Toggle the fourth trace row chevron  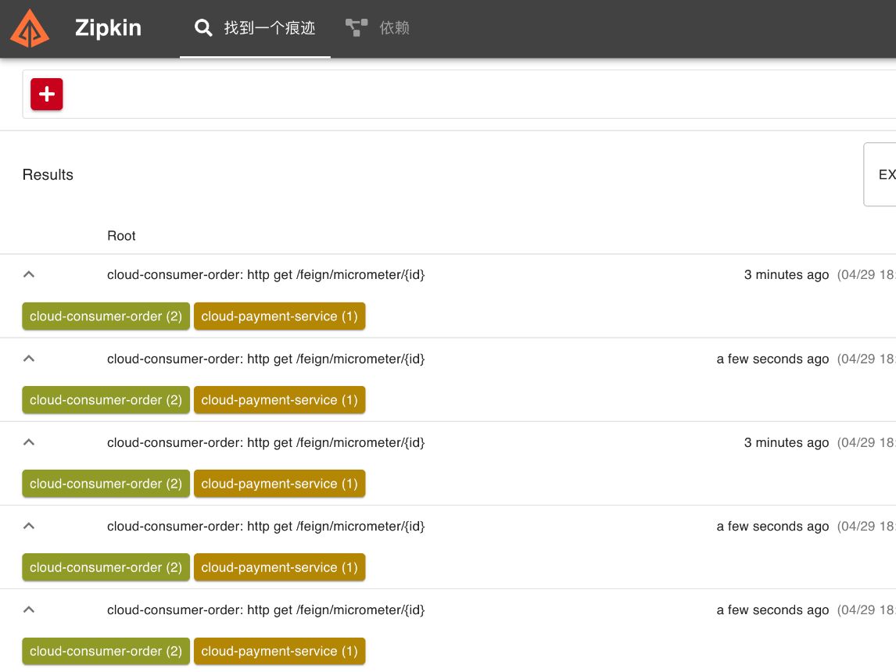[x=29, y=526]
